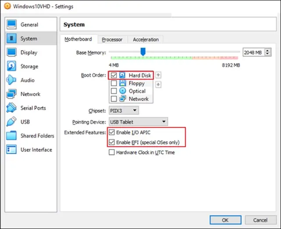Enable Hardware Clock in UTC Time
Image resolution: width=281 pixels, height=229 pixels.
pyautogui.click(x=112, y=152)
